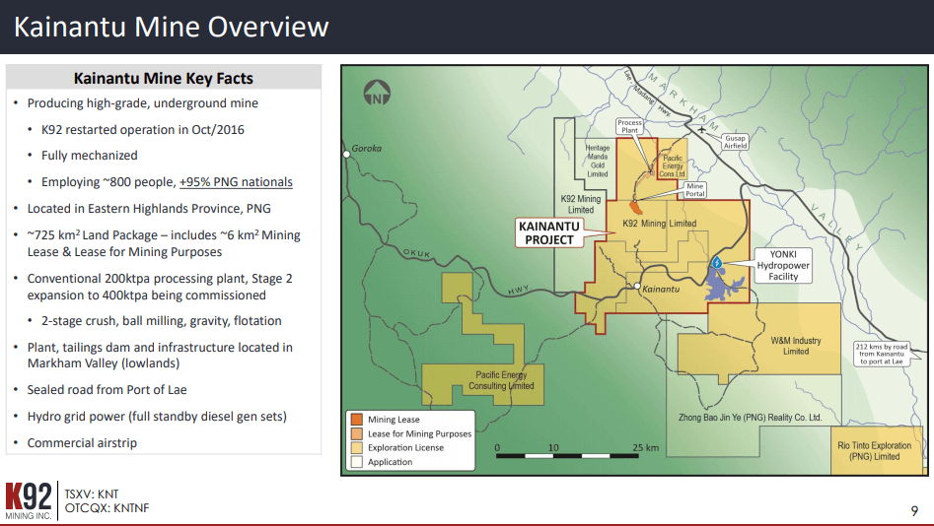The width and height of the screenshot is (934, 526).
Task: Click 'Sealed road from Port of Lae' bullet
Action: click(x=107, y=390)
